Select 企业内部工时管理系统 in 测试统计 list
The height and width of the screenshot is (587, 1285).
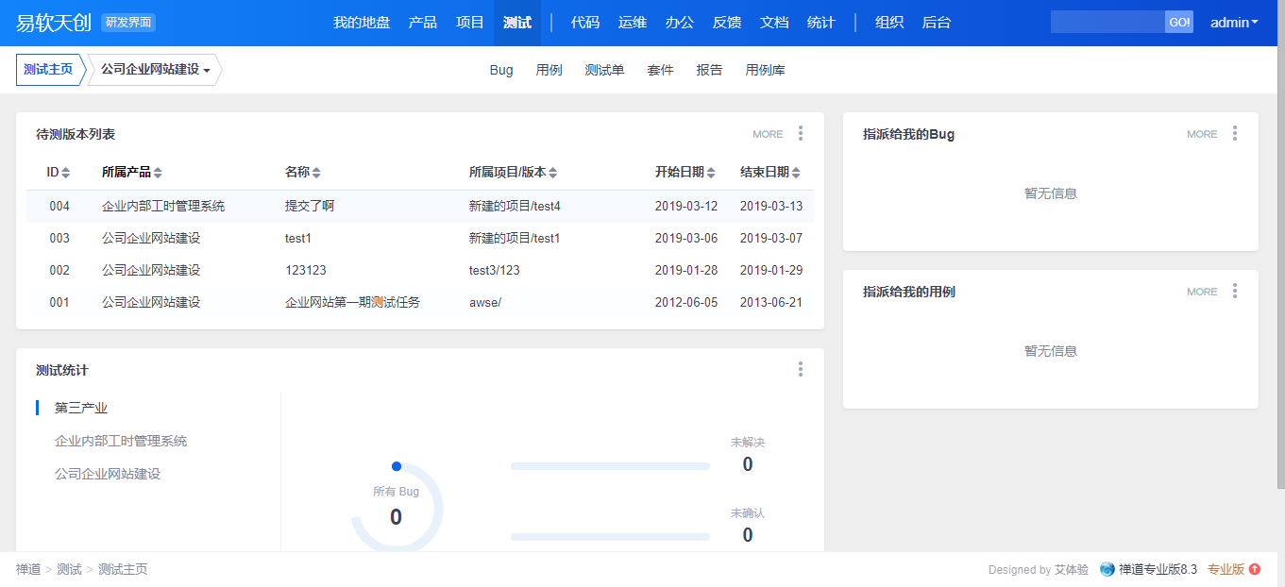tap(121, 441)
